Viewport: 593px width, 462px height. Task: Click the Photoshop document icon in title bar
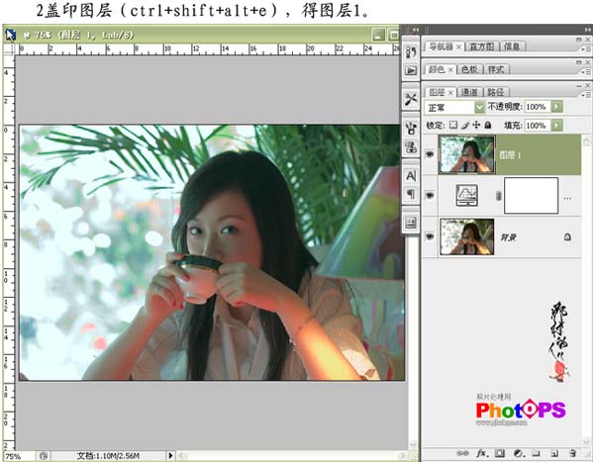coord(10,35)
